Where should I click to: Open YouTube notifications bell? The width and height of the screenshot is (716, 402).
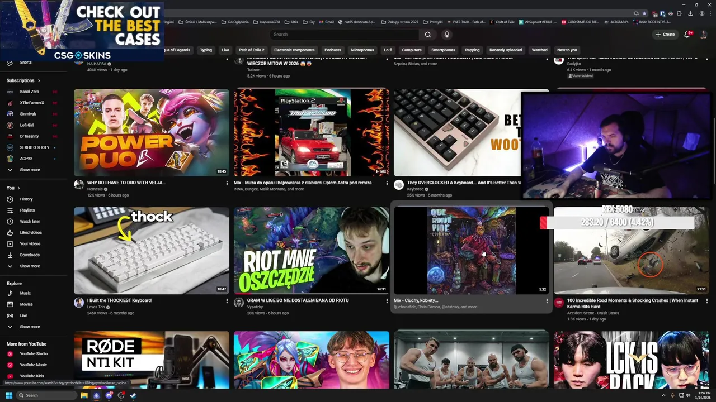click(687, 35)
